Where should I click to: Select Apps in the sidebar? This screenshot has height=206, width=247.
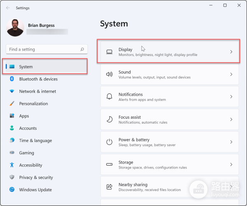click(24, 116)
